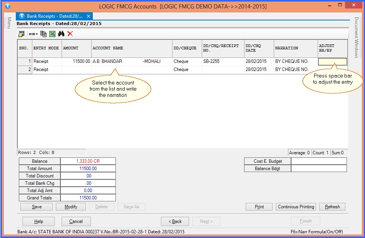The width and height of the screenshot is (365, 238).
Task: Click the Modify button
Action: (x=71, y=207)
